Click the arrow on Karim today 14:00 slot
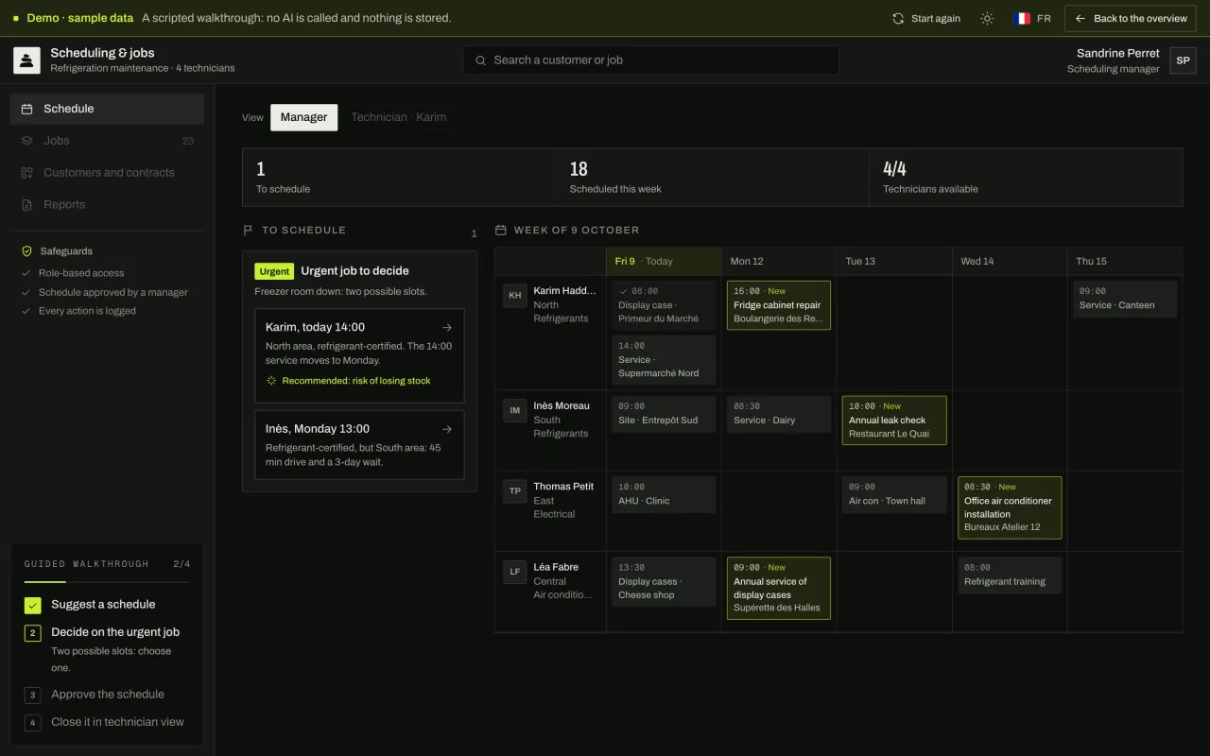1210x756 pixels. pyautogui.click(x=447, y=327)
